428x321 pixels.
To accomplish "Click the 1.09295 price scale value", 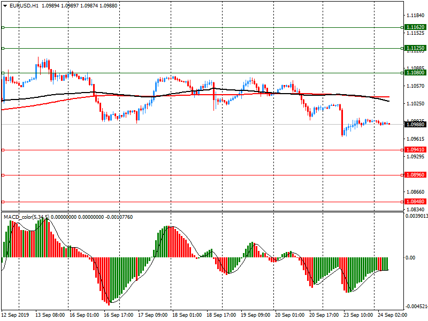I will 416,157.
